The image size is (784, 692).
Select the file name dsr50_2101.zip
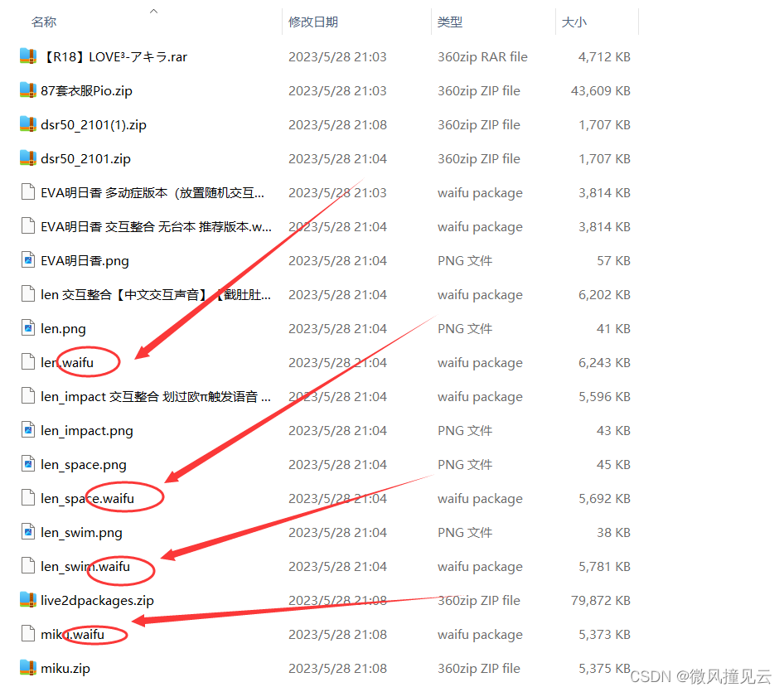pyautogui.click(x=85, y=159)
